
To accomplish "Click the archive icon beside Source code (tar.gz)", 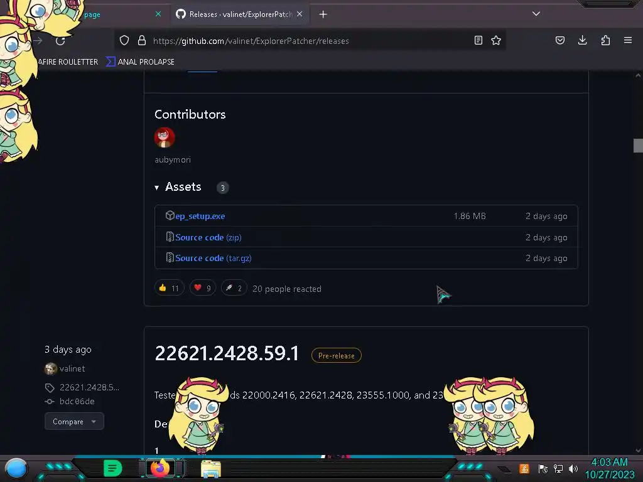I will pyautogui.click(x=170, y=257).
